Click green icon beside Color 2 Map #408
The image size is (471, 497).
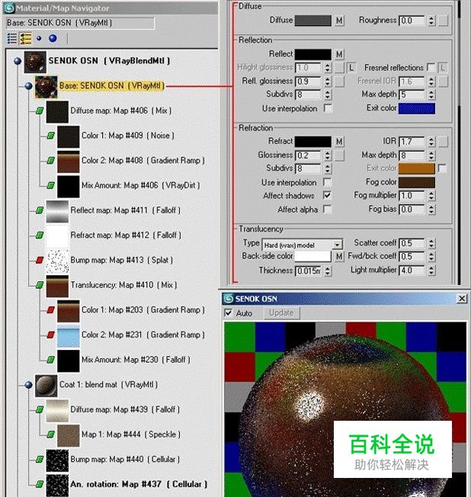click(51, 160)
